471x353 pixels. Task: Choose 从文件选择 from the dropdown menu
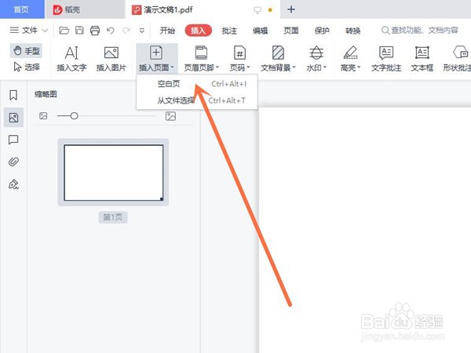pyautogui.click(x=197, y=100)
